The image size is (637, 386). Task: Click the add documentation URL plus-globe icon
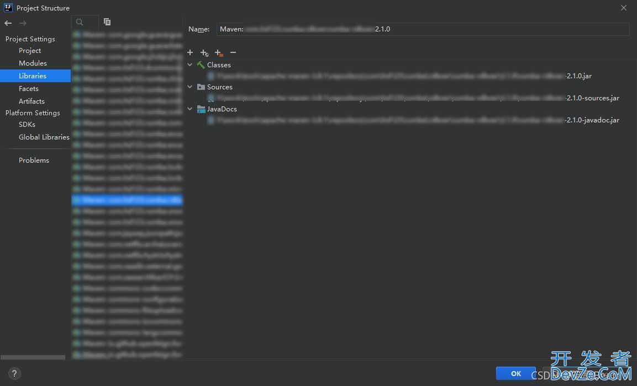pos(204,53)
